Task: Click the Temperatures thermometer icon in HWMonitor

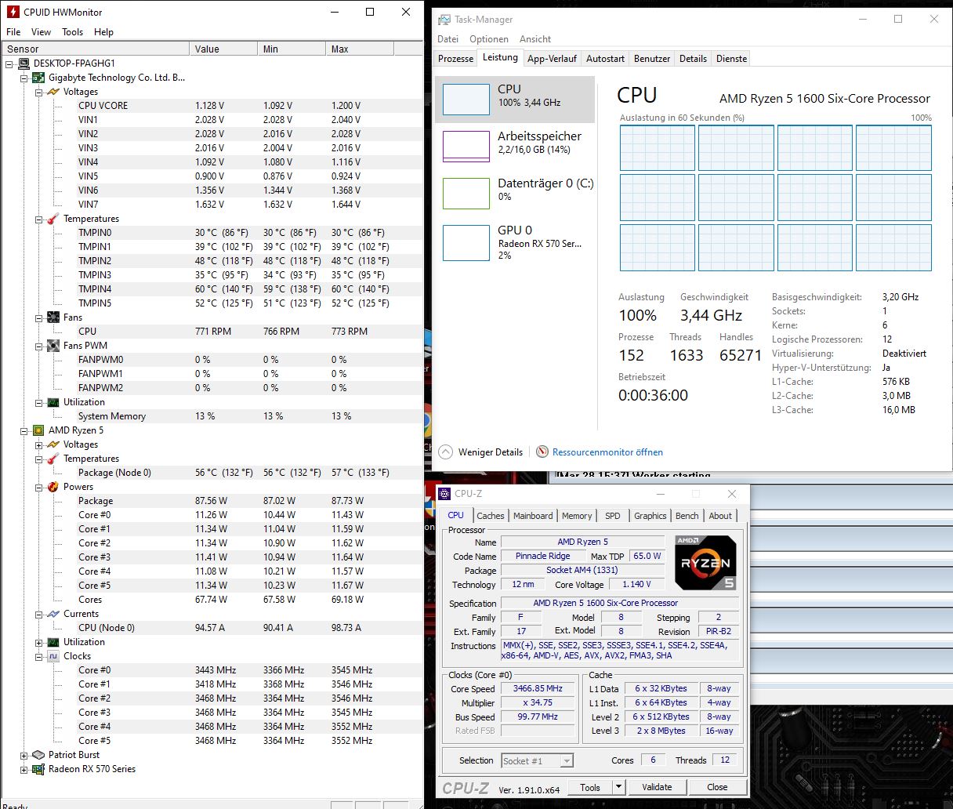Action: tap(53, 219)
